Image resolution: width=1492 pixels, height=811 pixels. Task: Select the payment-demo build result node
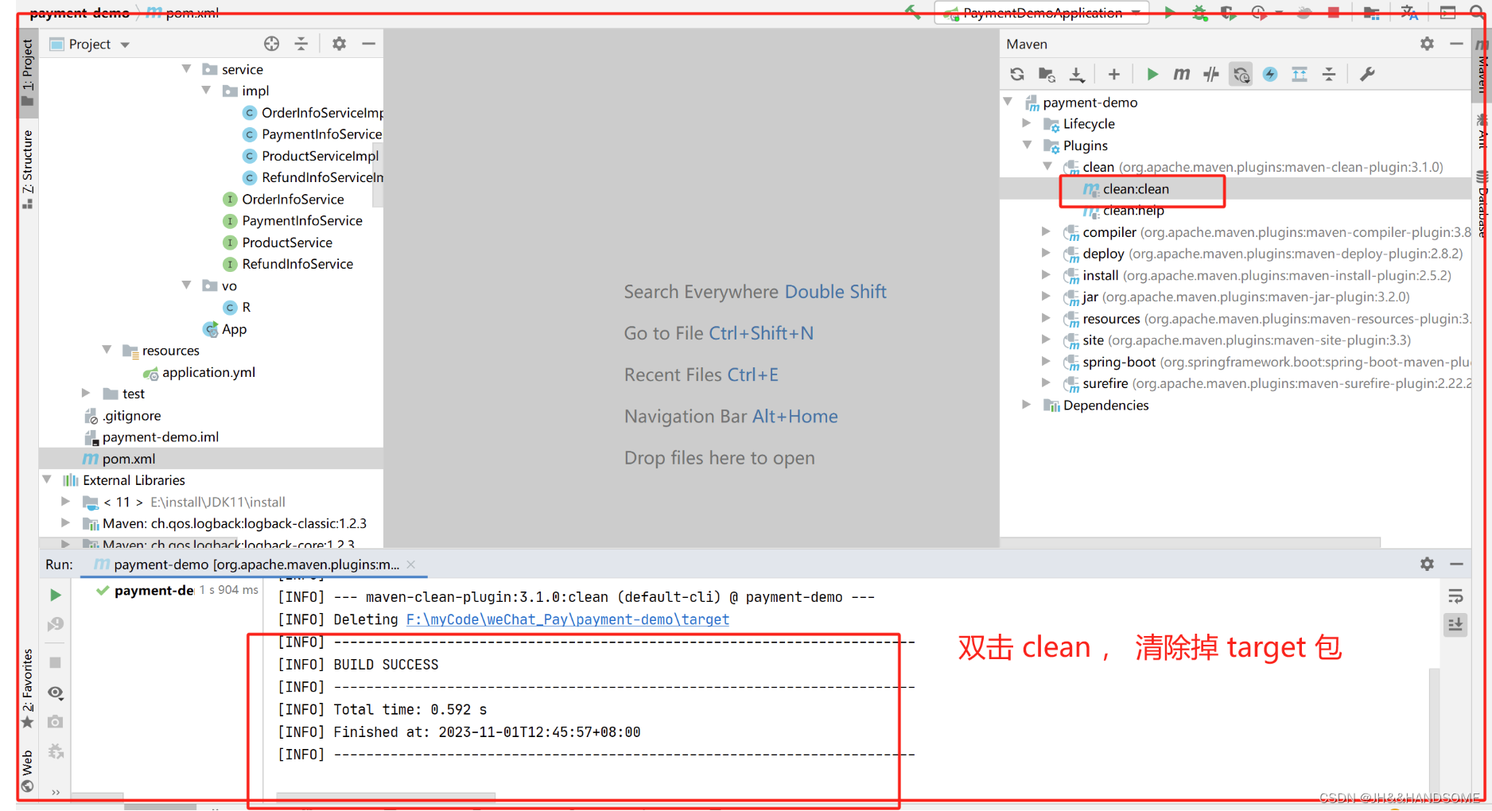(x=153, y=590)
